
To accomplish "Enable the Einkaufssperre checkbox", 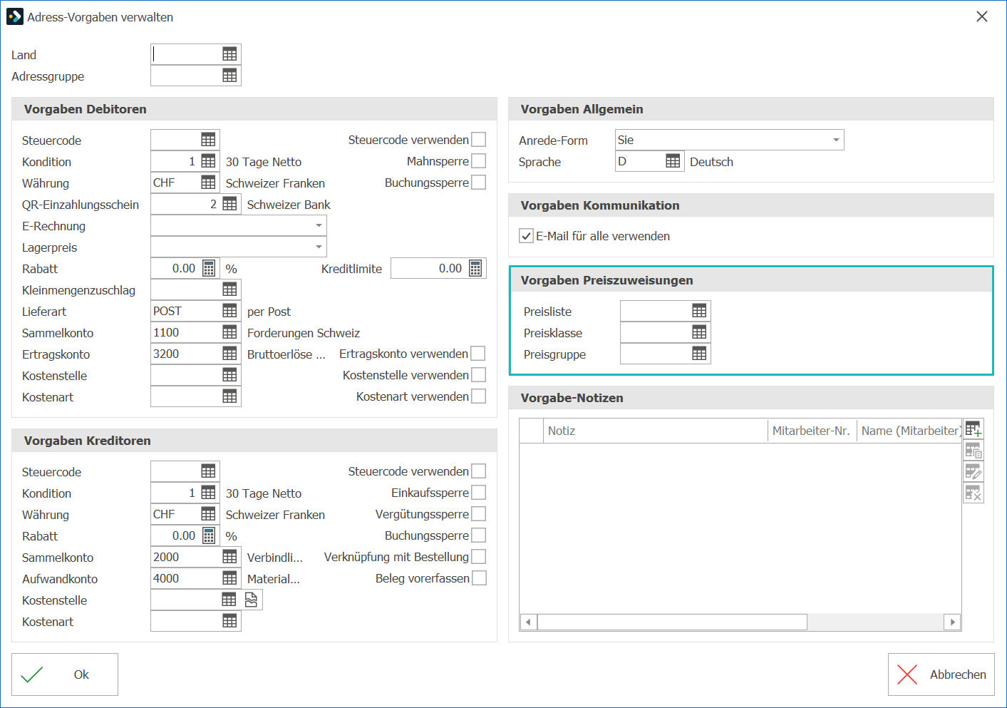I will pos(479,493).
